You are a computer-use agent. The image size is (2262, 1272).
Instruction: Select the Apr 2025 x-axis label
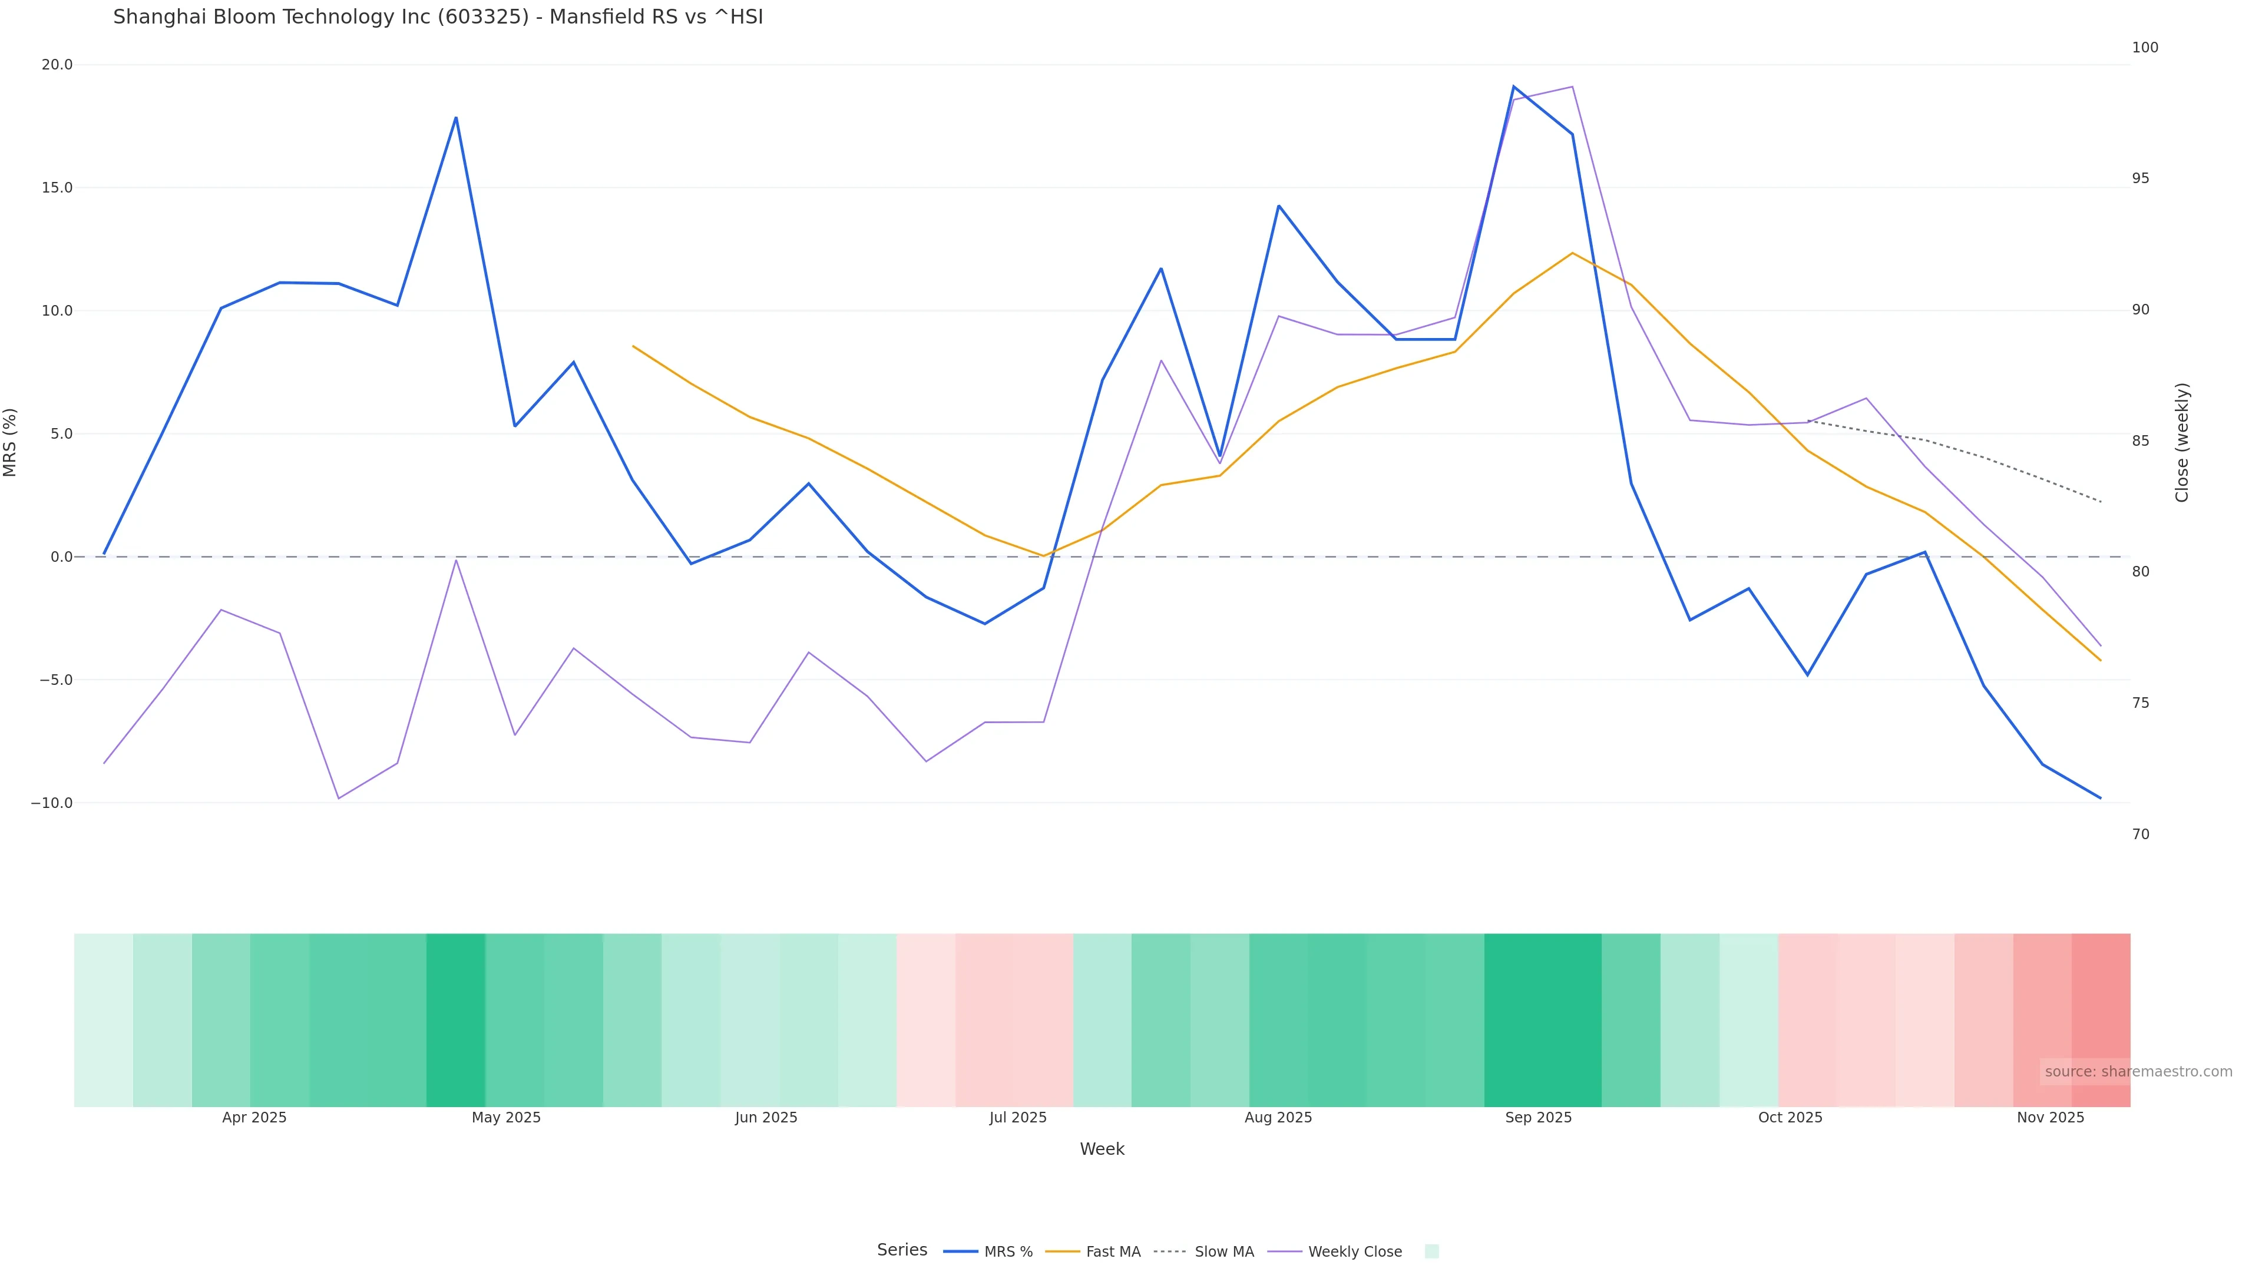254,1118
